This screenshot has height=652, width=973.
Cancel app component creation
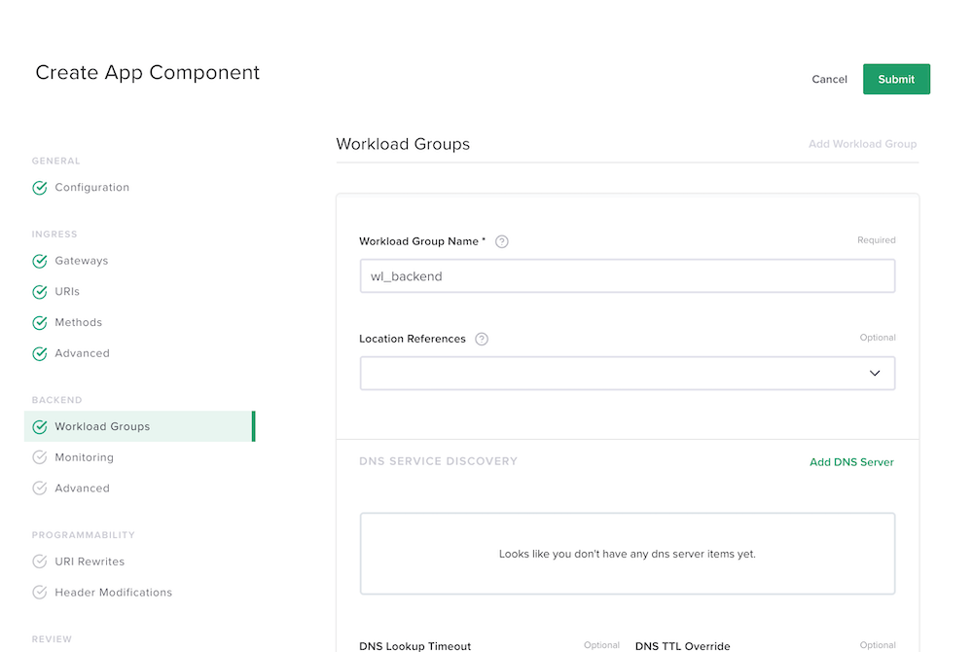click(829, 80)
